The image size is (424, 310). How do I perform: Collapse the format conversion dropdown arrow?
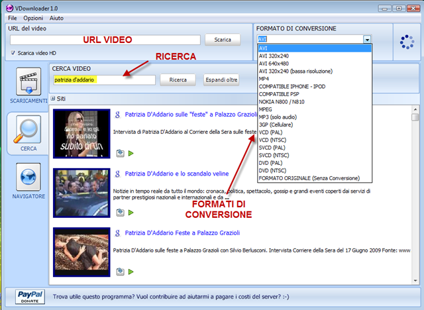[367, 40]
